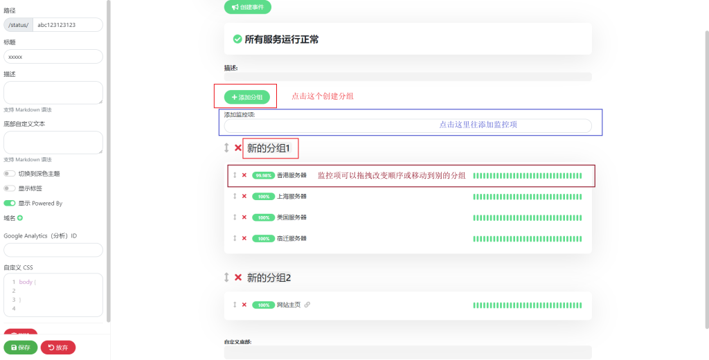Click the heartbeat bar of 上海服务器
Screen dimensions: 709x360
(528, 197)
